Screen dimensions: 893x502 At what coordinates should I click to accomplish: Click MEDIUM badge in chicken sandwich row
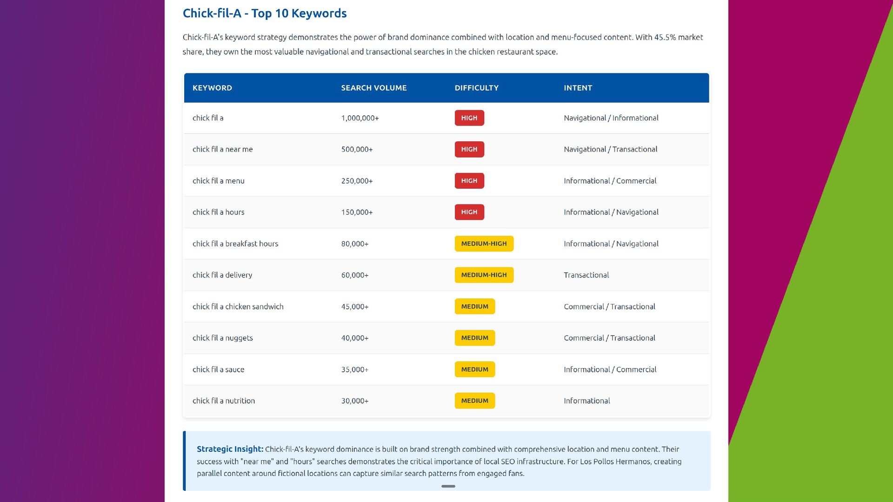(474, 306)
